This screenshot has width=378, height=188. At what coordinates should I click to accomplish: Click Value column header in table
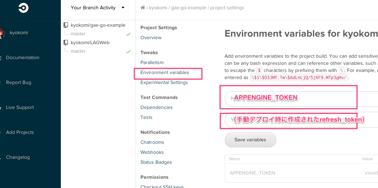pos(367,159)
